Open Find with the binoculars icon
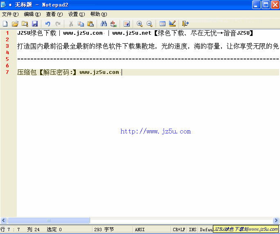This screenshot has width=280, height=234. pyautogui.click(x=104, y=24)
